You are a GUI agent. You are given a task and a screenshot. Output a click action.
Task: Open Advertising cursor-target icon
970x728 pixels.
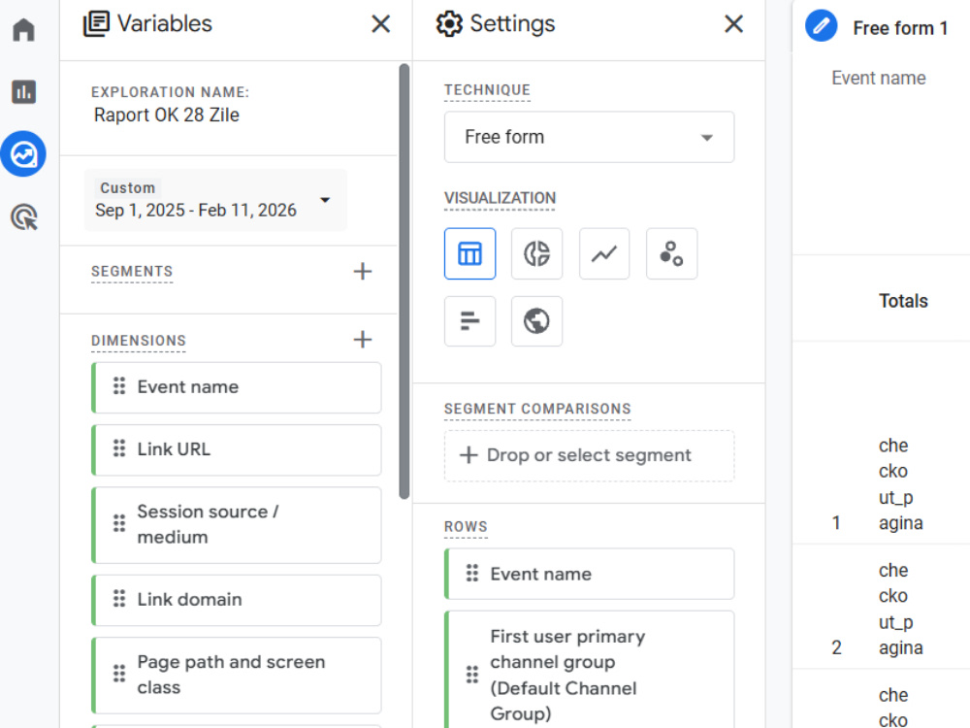[x=23, y=216]
